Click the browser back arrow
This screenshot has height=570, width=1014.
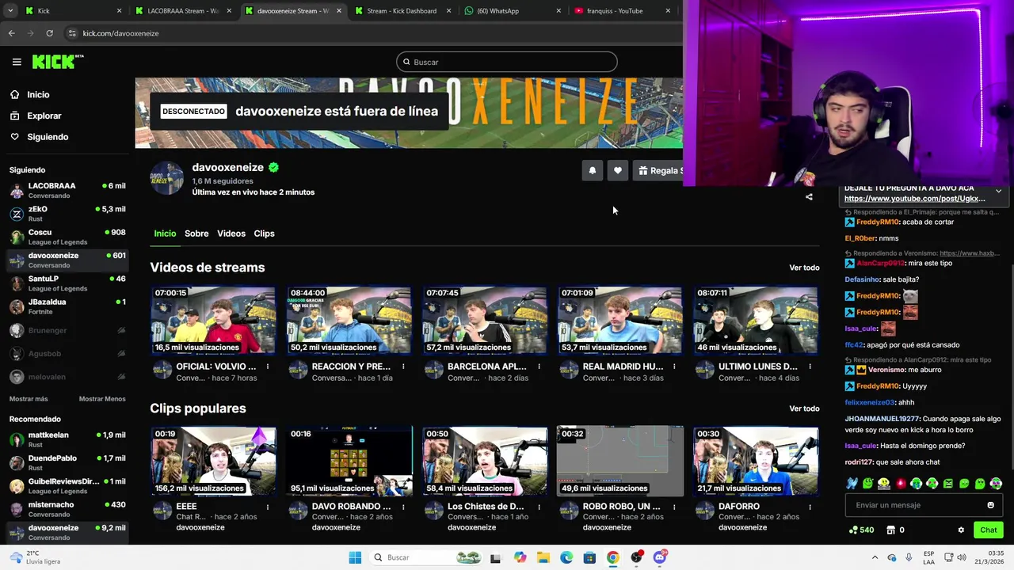click(x=11, y=33)
